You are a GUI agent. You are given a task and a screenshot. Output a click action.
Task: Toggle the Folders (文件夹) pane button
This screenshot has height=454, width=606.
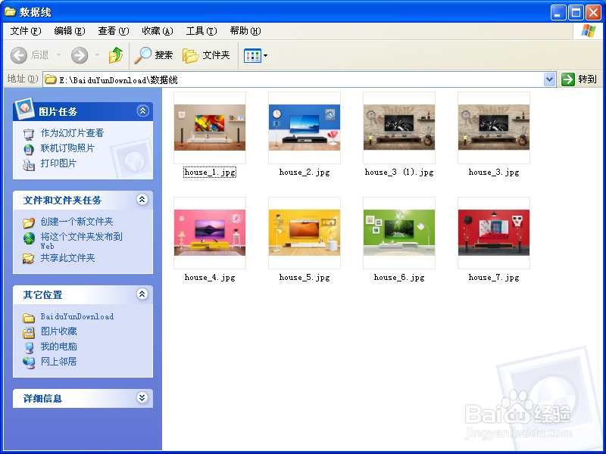(x=206, y=55)
